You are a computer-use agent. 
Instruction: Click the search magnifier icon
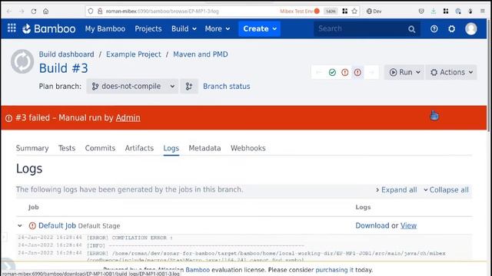[x=412, y=29]
